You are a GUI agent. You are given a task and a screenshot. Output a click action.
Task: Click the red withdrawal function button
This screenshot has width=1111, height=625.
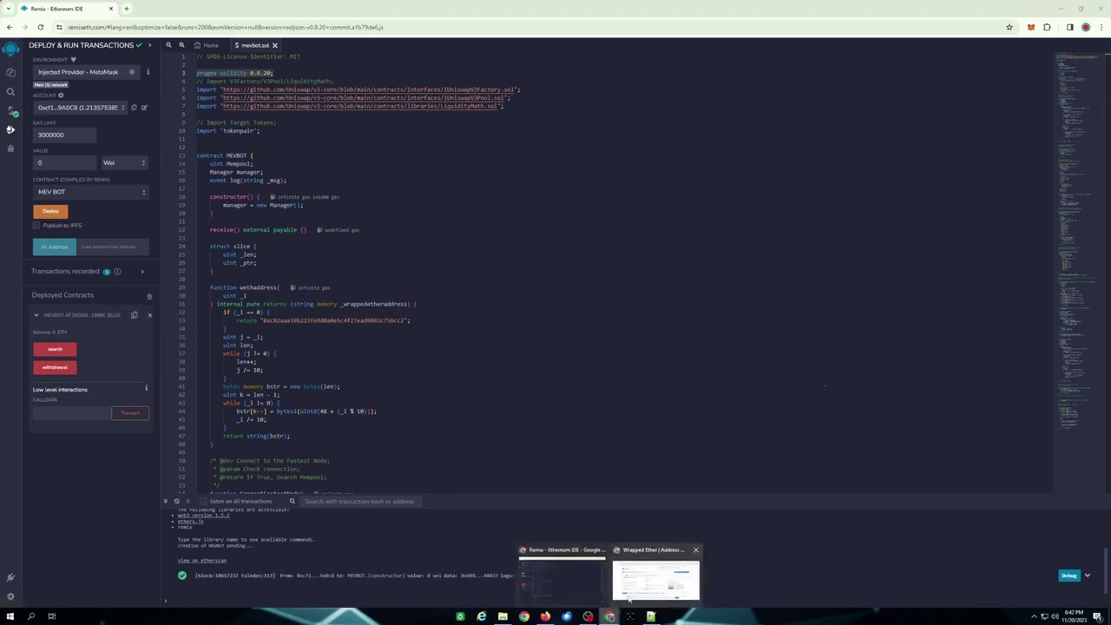click(x=55, y=367)
